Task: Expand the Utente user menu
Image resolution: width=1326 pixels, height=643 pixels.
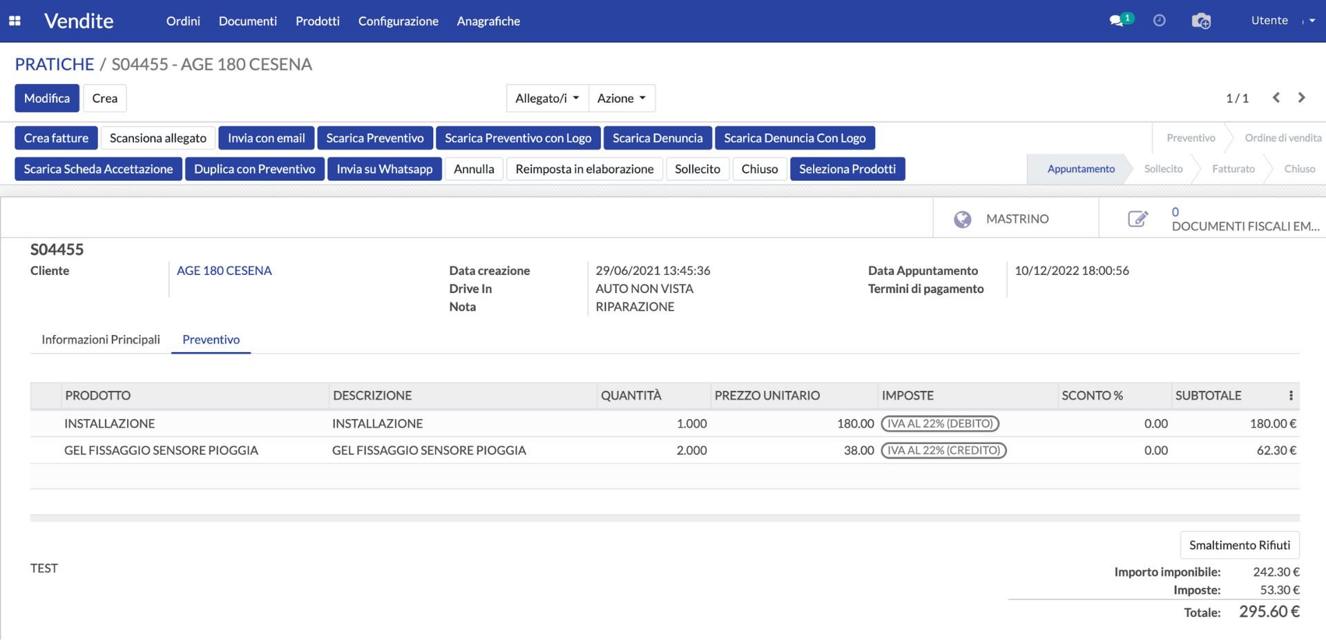Action: (1282, 21)
